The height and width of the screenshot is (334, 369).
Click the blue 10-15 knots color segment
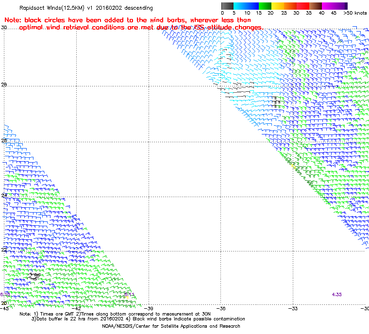coord(252,6)
